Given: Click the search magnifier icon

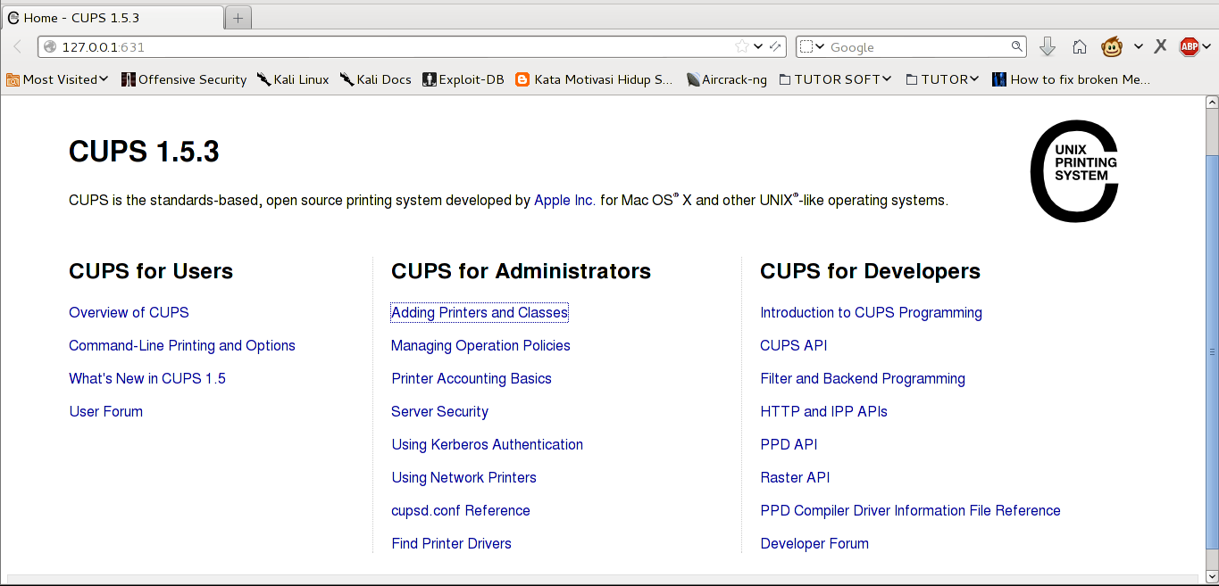Looking at the screenshot, I should (1016, 46).
